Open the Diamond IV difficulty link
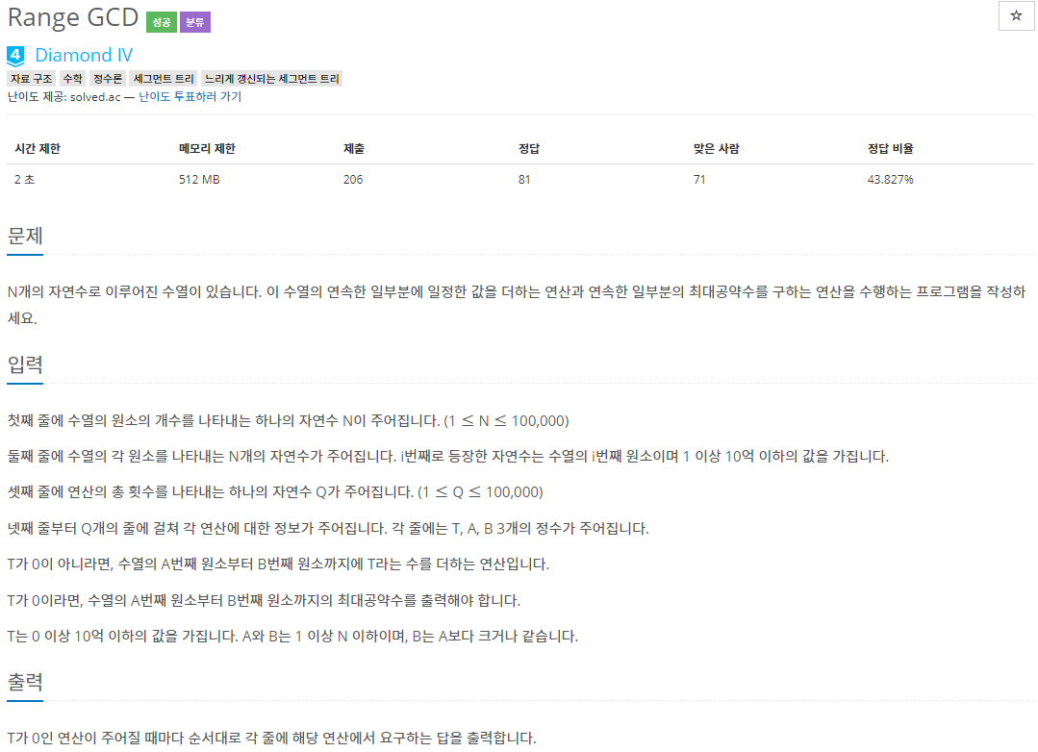Screen dimensions: 1038x752 [x=84, y=55]
